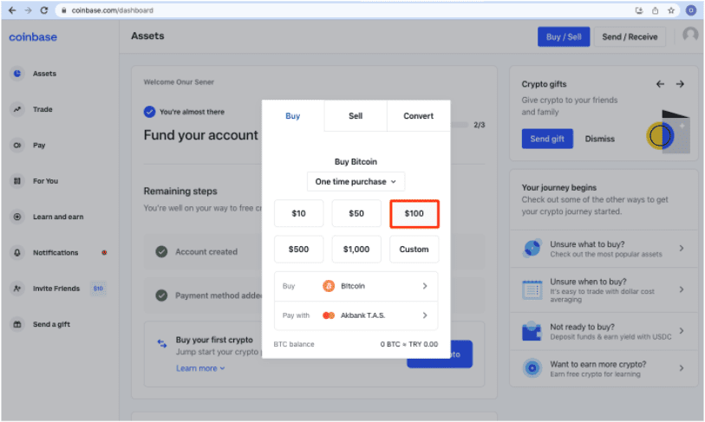705x422 pixels.
Task: Bookmark page with star icon
Action: 671,10
